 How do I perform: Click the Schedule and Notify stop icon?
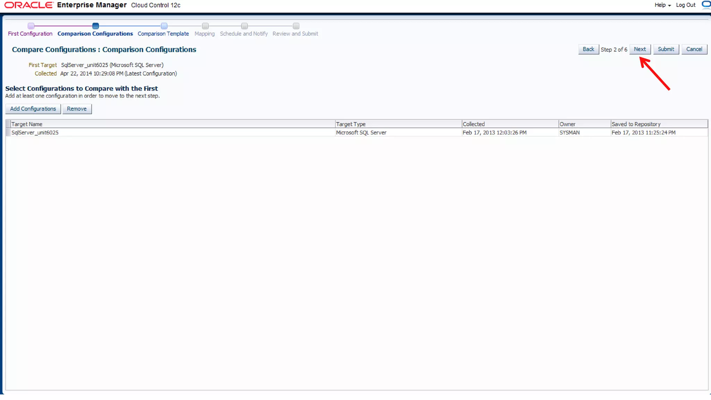(244, 26)
